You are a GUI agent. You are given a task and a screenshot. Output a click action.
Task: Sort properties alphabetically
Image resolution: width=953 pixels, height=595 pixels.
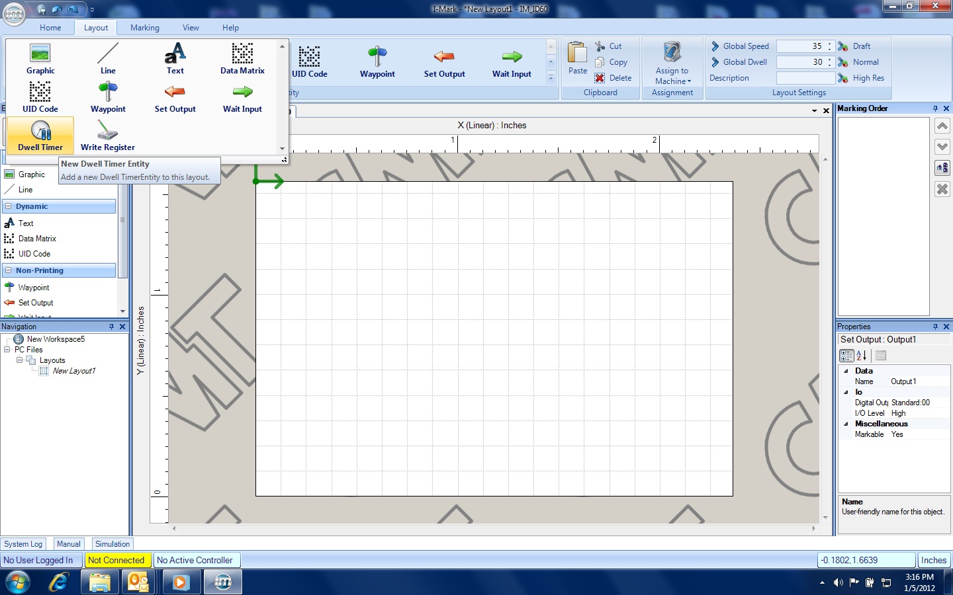tap(862, 356)
